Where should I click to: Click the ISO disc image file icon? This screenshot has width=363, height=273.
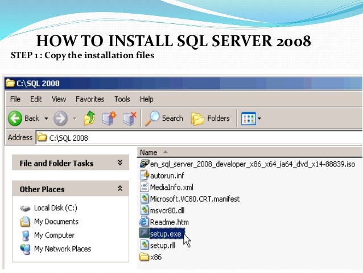(145, 164)
